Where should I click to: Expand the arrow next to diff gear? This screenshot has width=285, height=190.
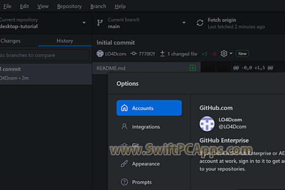click(231, 53)
